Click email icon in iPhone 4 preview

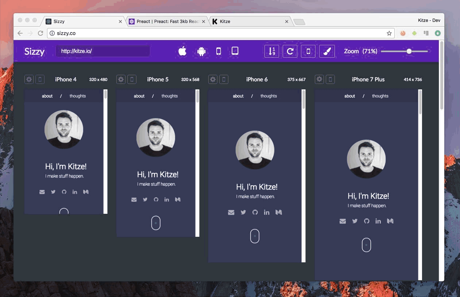point(42,192)
